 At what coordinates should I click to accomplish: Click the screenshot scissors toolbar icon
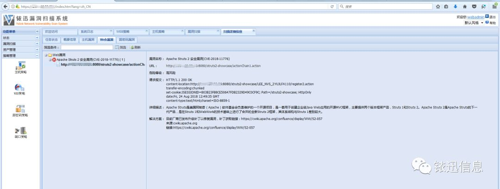[x=483, y=6]
